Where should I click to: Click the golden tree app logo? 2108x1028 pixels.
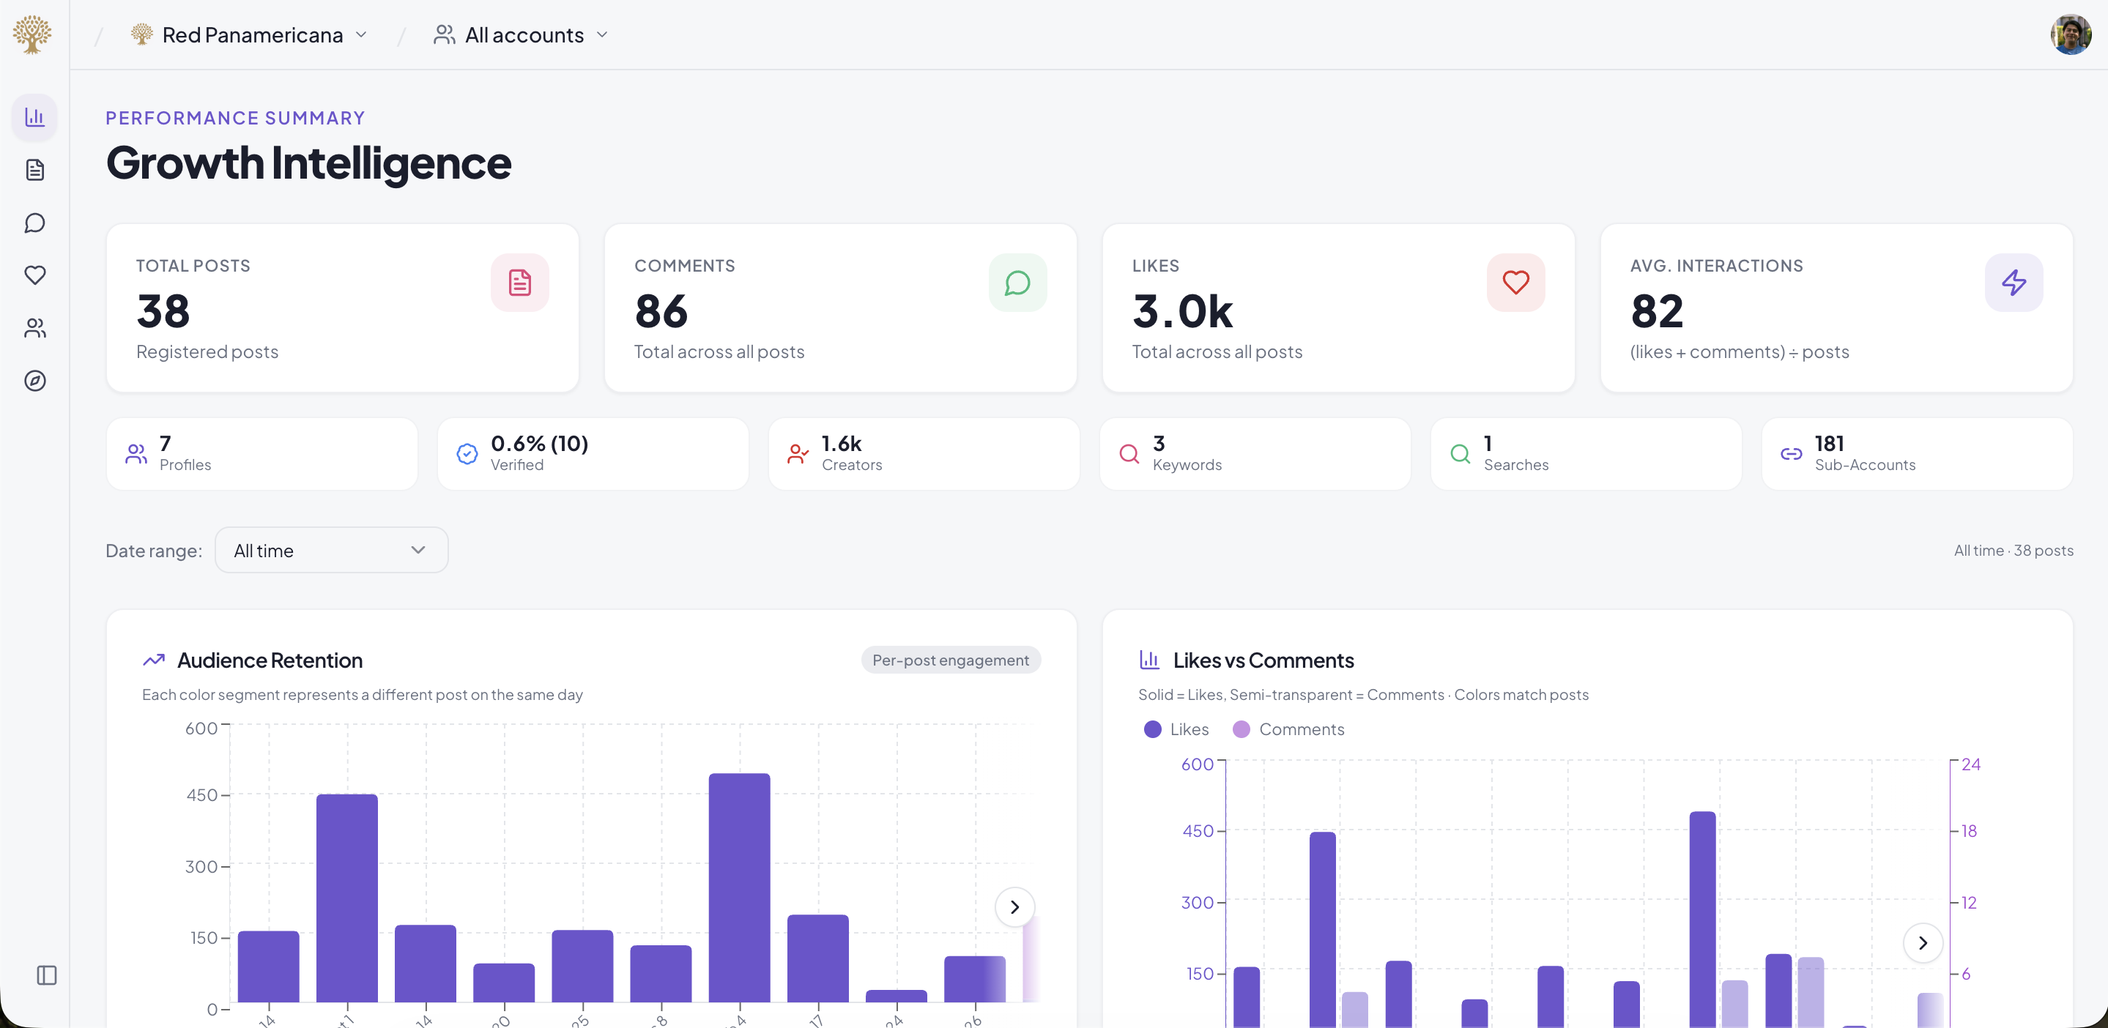[x=33, y=34]
